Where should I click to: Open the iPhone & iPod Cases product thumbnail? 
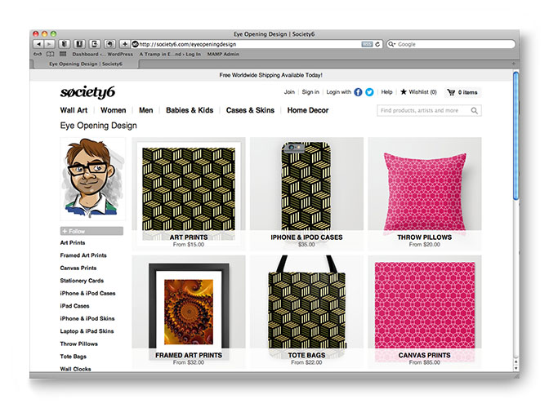[x=306, y=193]
